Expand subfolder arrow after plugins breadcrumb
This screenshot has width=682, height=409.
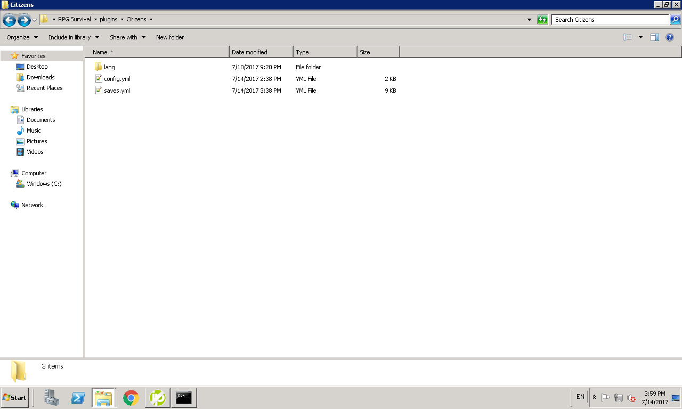(x=122, y=20)
